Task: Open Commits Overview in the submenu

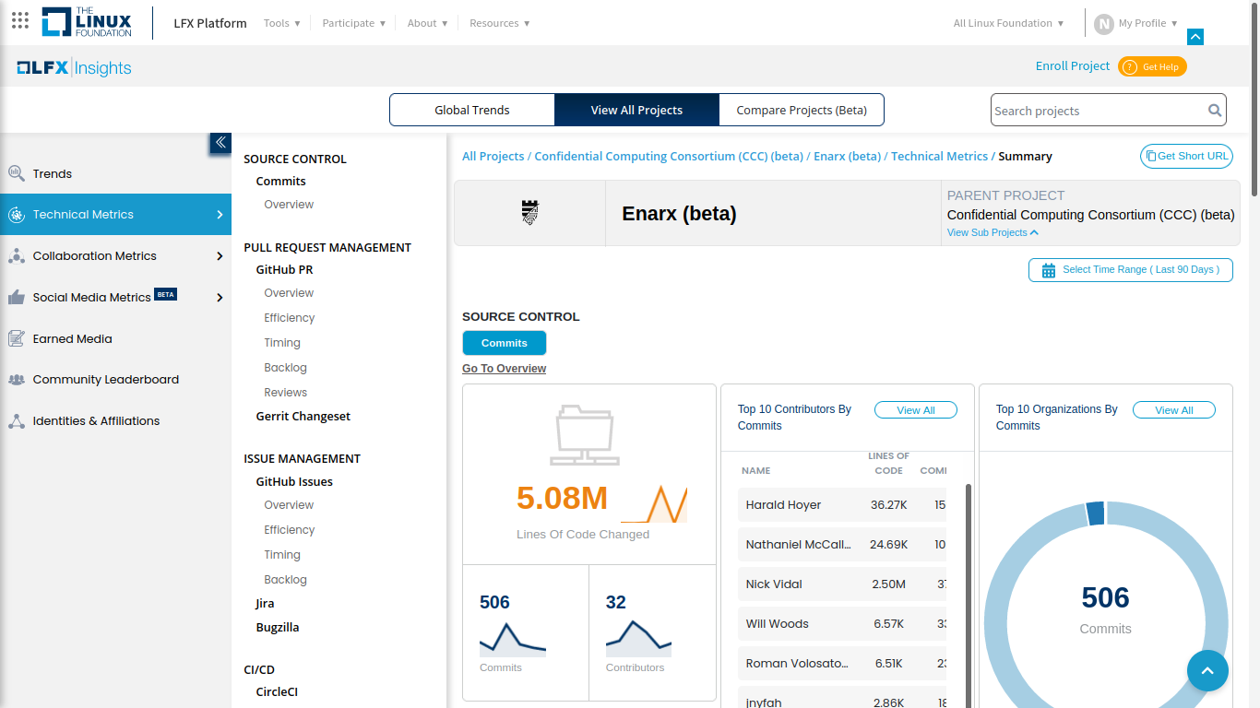Action: (x=289, y=205)
